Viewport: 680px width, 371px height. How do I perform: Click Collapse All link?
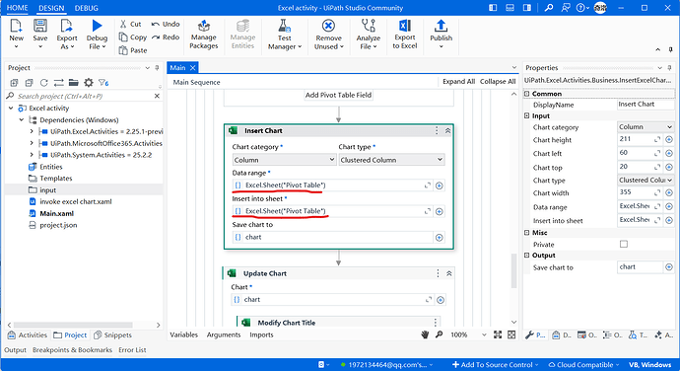tap(498, 82)
